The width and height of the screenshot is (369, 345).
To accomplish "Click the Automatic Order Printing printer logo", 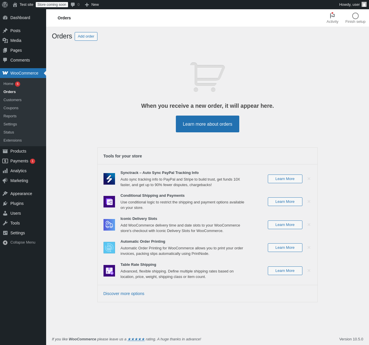I will (x=109, y=248).
